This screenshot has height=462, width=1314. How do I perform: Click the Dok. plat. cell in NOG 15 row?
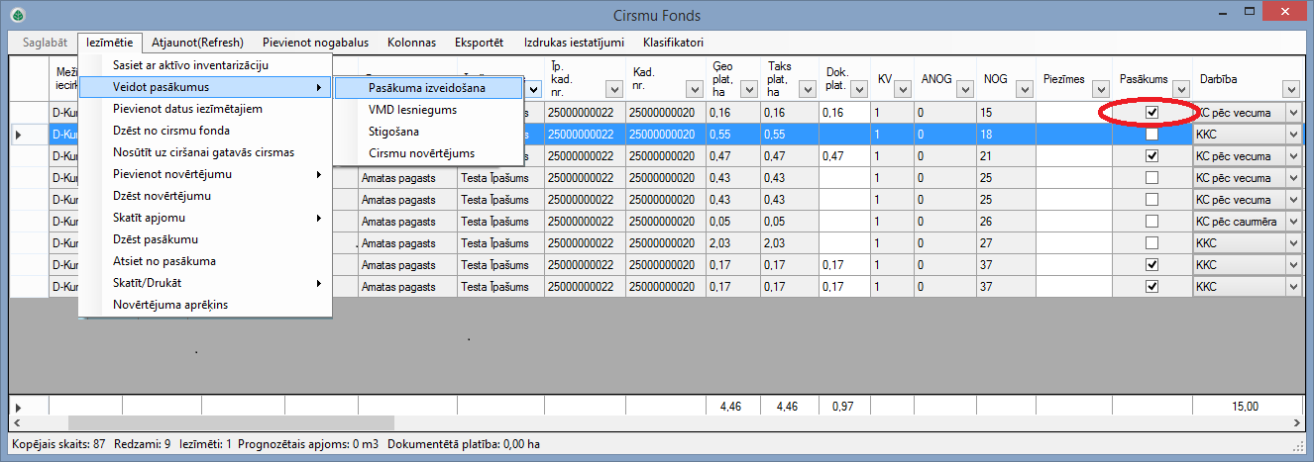[x=844, y=113]
